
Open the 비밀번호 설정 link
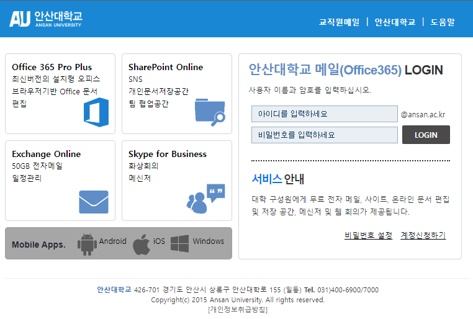point(368,235)
